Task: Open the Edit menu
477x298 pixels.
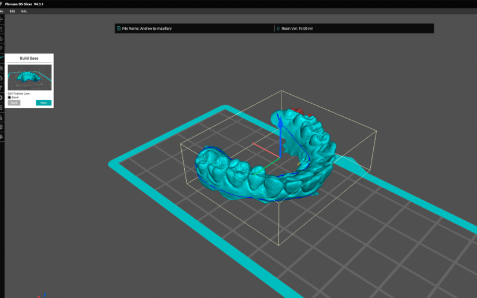Action: [x=12, y=11]
